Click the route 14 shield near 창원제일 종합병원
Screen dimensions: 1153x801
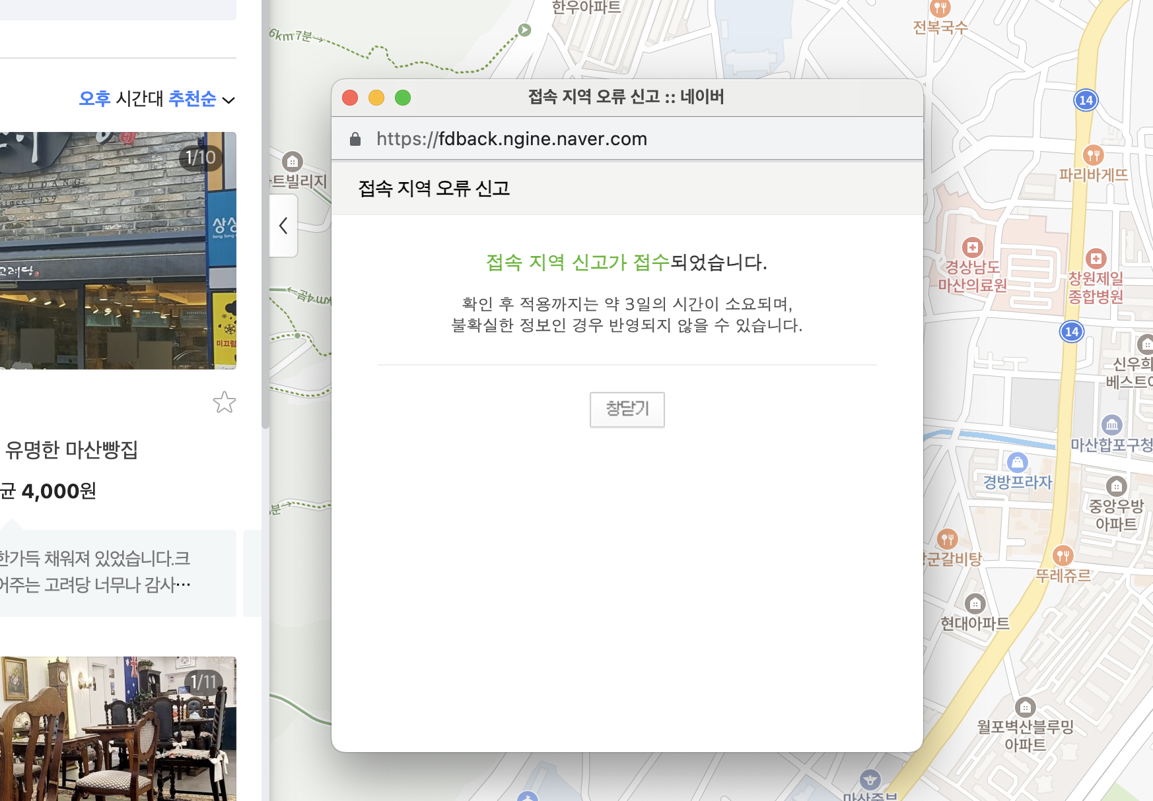coord(1072,331)
